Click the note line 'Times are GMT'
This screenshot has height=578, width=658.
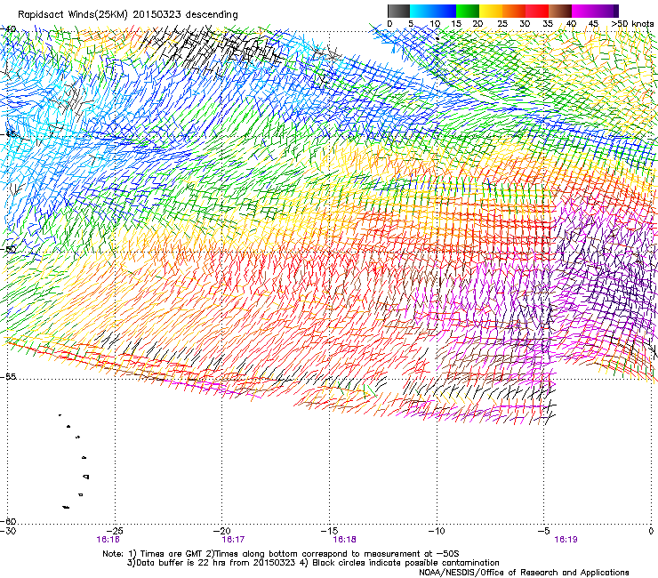point(172,554)
